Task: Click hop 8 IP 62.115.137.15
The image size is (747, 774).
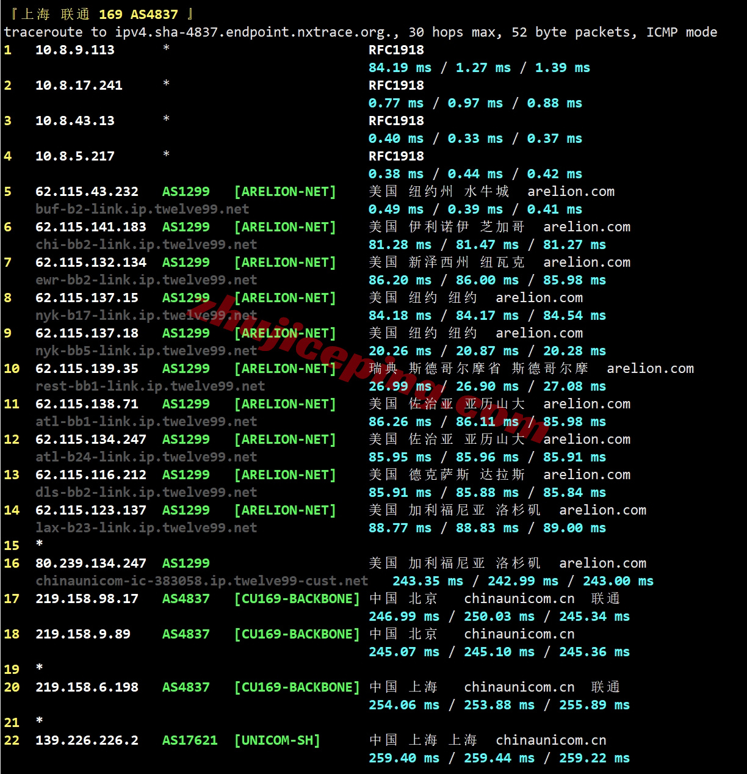Action: 87,298
